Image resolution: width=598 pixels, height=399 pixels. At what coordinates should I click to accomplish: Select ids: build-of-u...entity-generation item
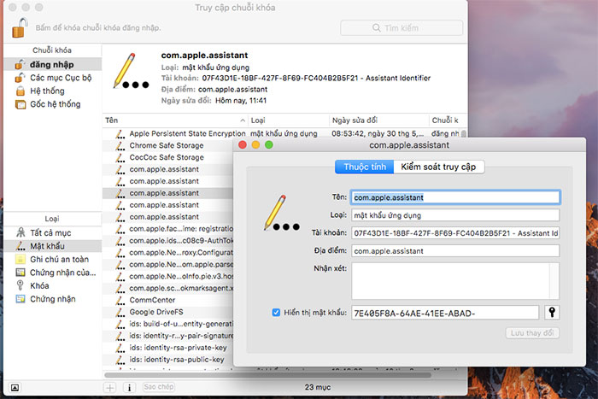(x=167, y=324)
